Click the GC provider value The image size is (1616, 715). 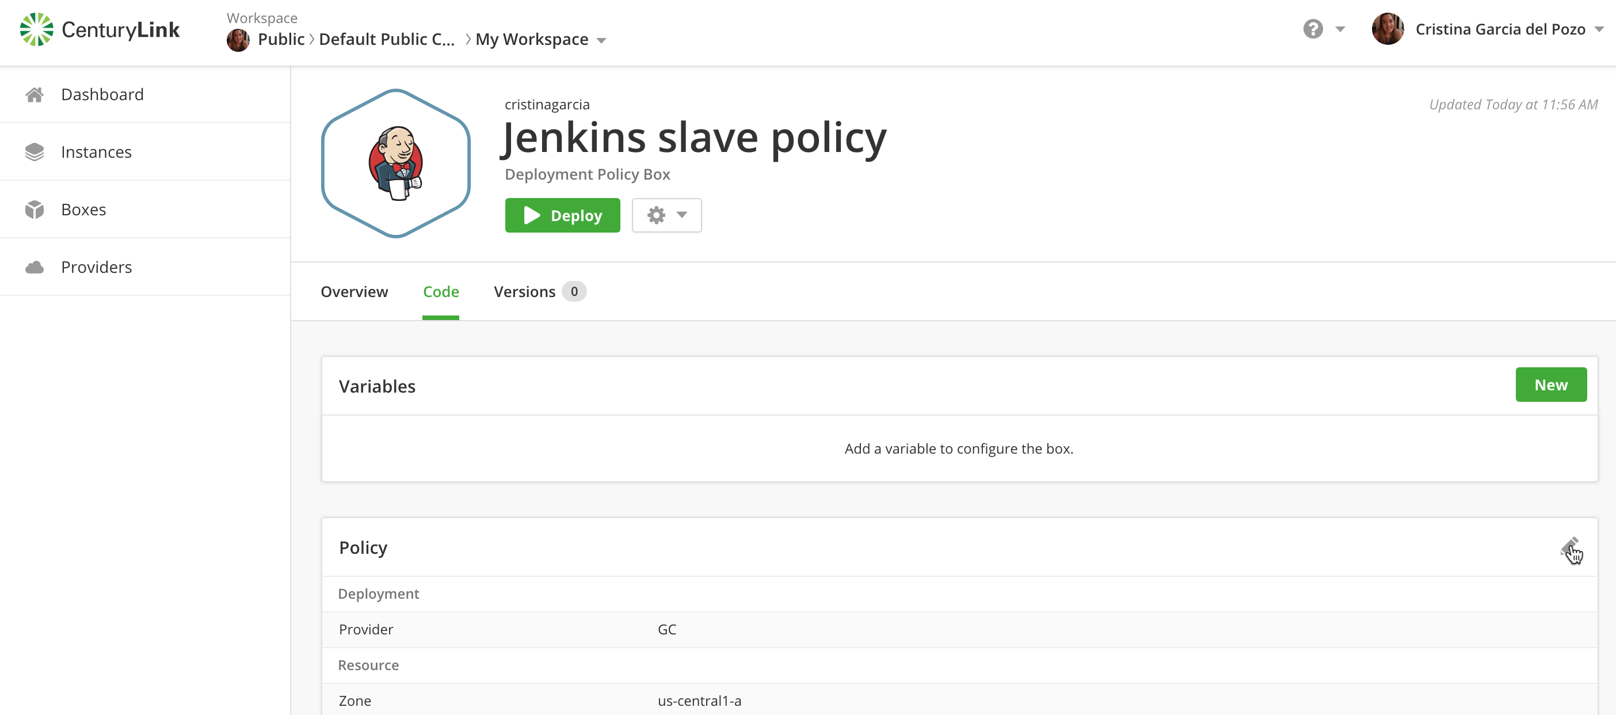(667, 630)
